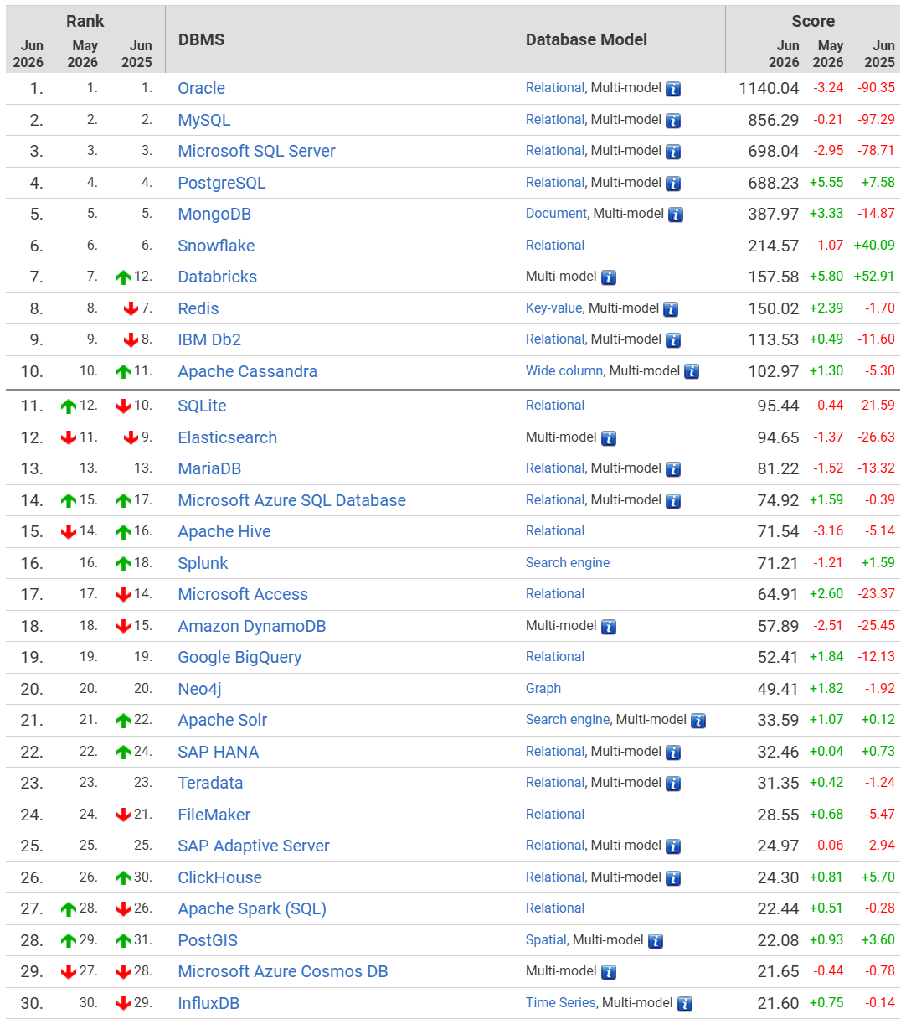Click the Apache Solr link

click(223, 720)
